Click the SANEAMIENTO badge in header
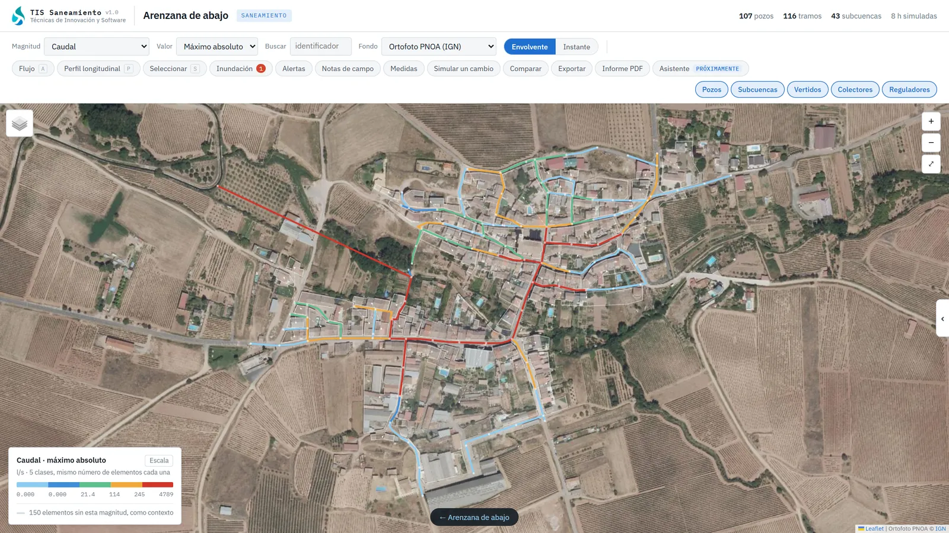 [264, 15]
